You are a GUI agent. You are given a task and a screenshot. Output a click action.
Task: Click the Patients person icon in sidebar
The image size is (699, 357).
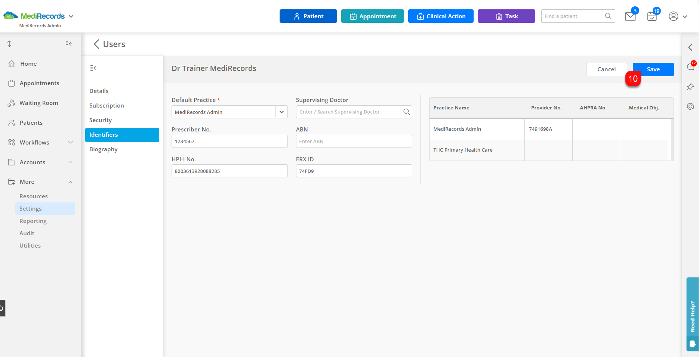point(12,122)
